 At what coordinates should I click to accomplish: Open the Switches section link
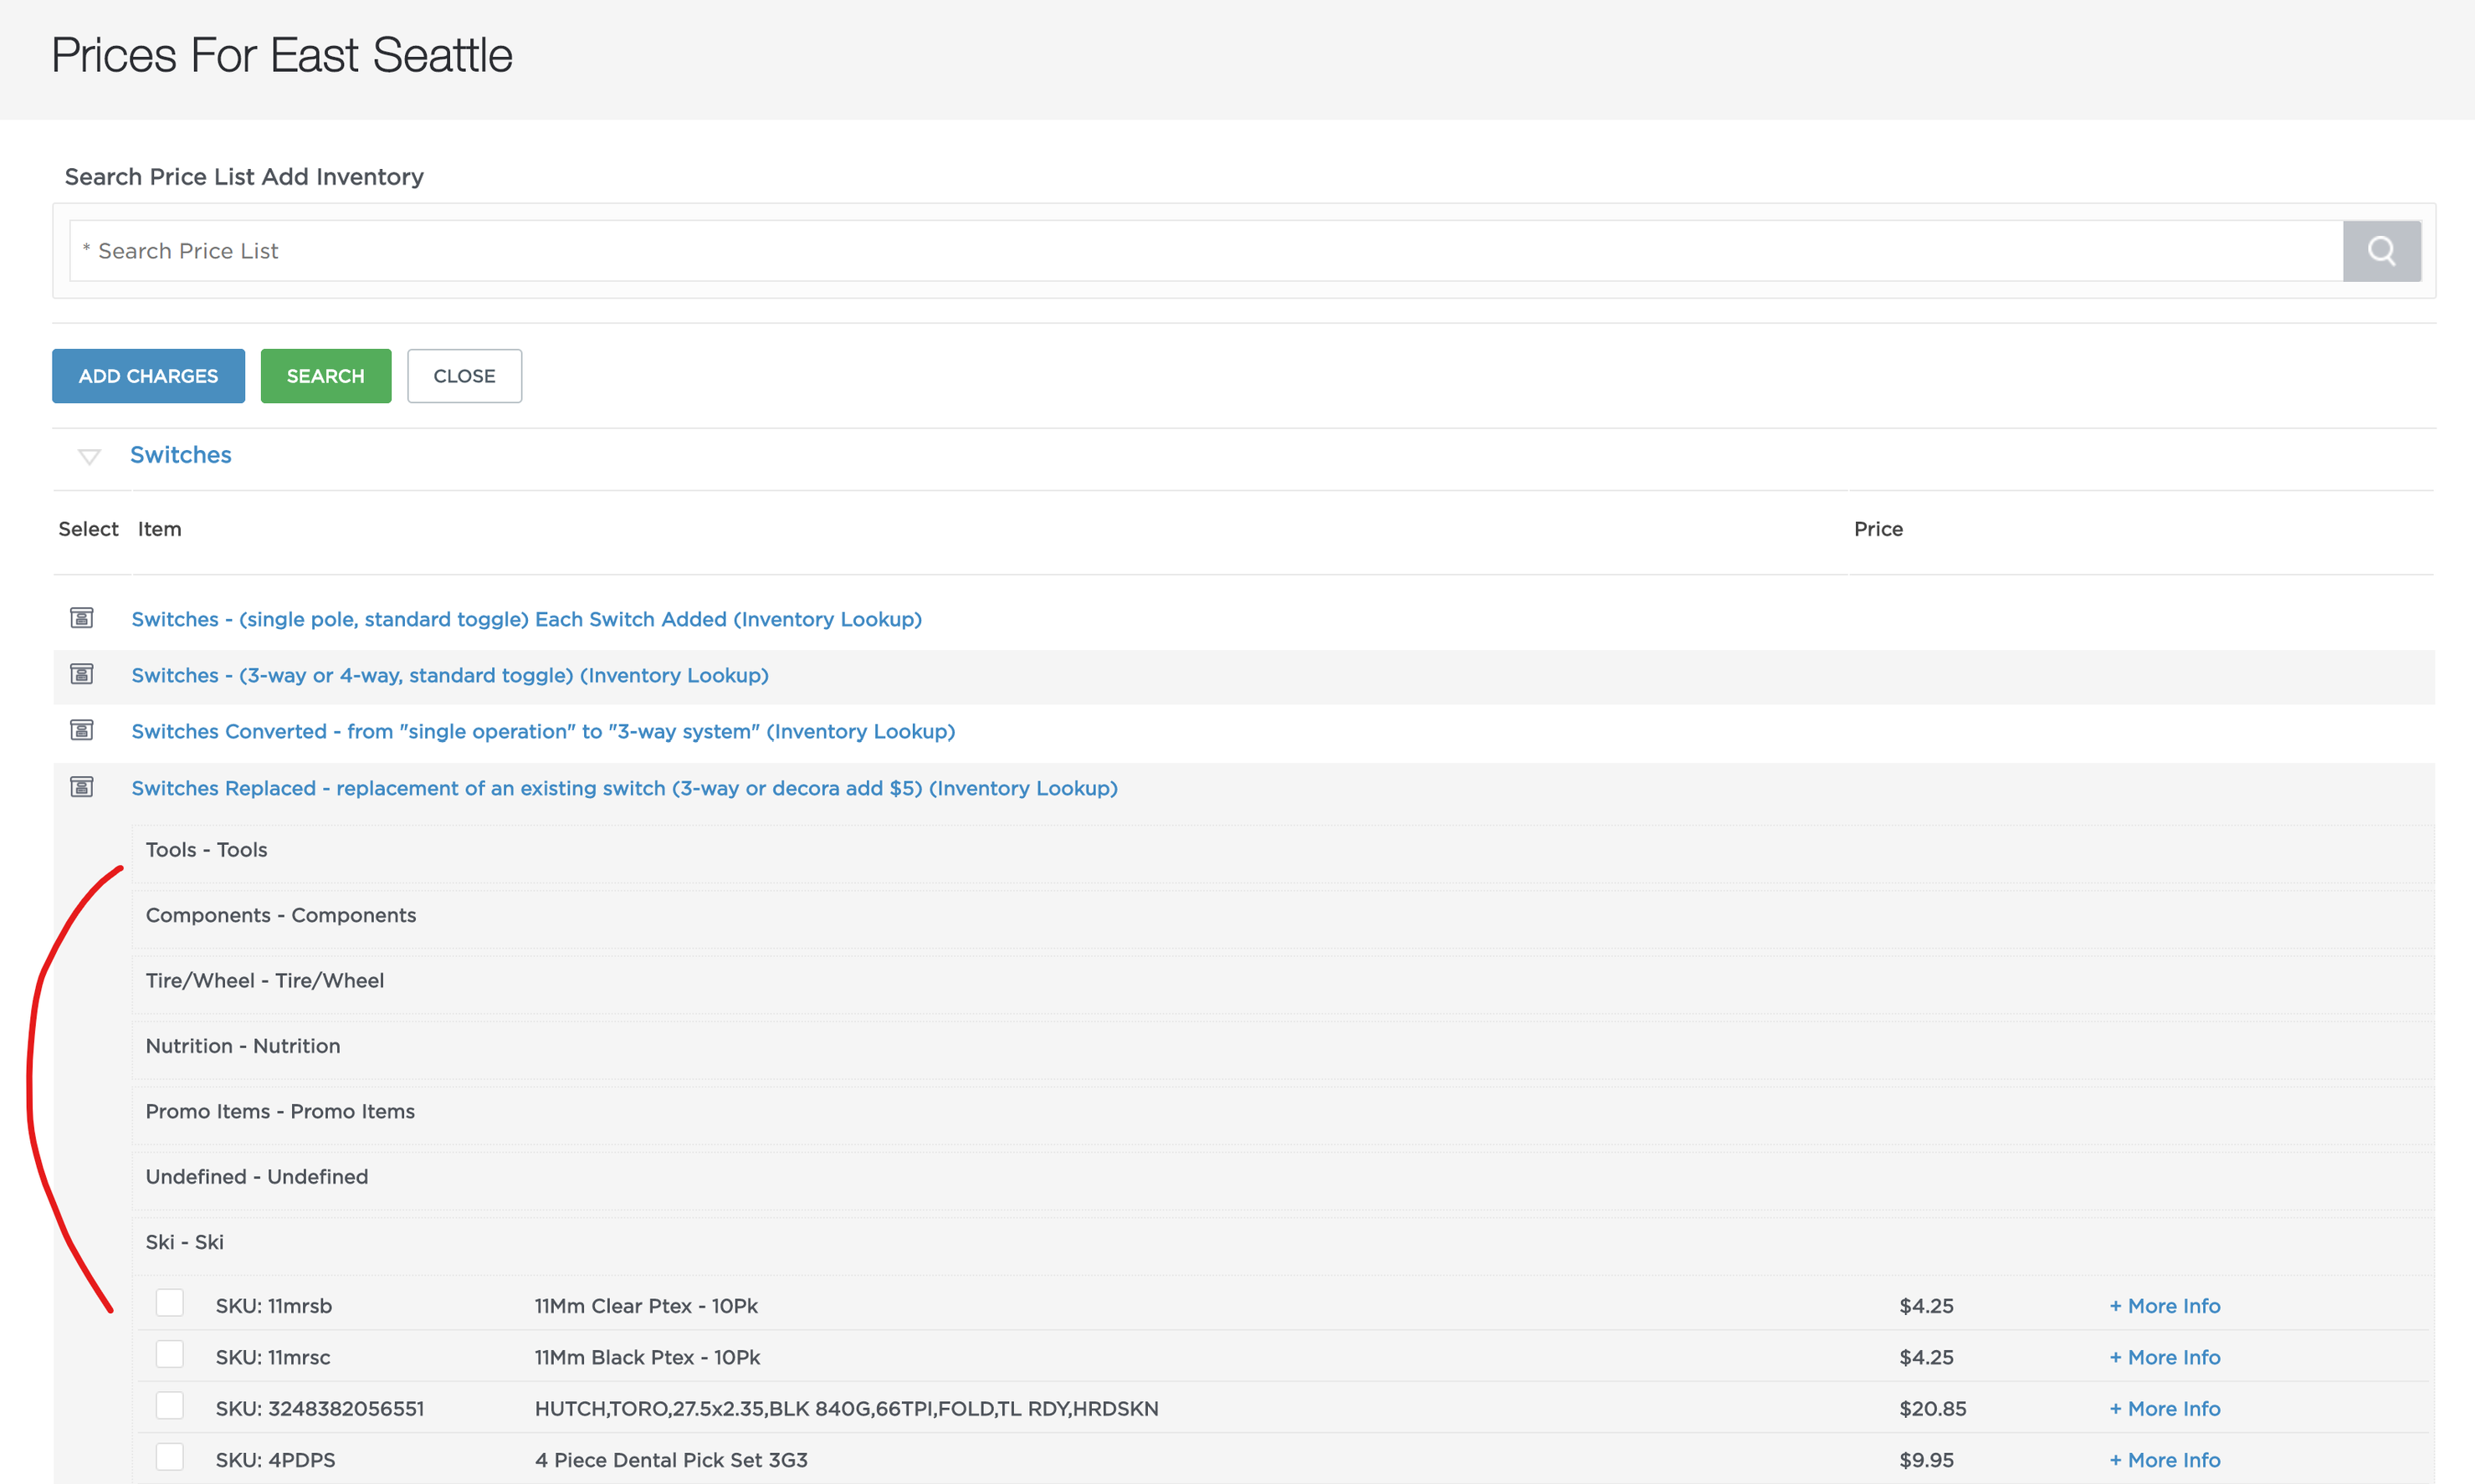point(181,455)
